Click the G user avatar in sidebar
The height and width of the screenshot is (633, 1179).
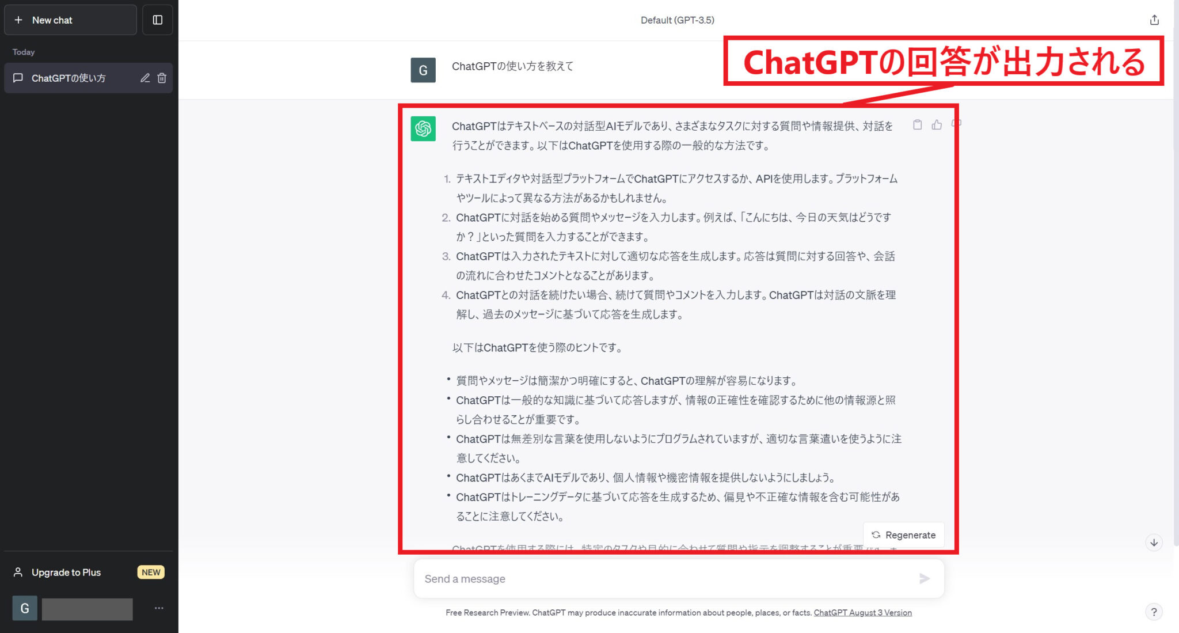tap(25, 608)
